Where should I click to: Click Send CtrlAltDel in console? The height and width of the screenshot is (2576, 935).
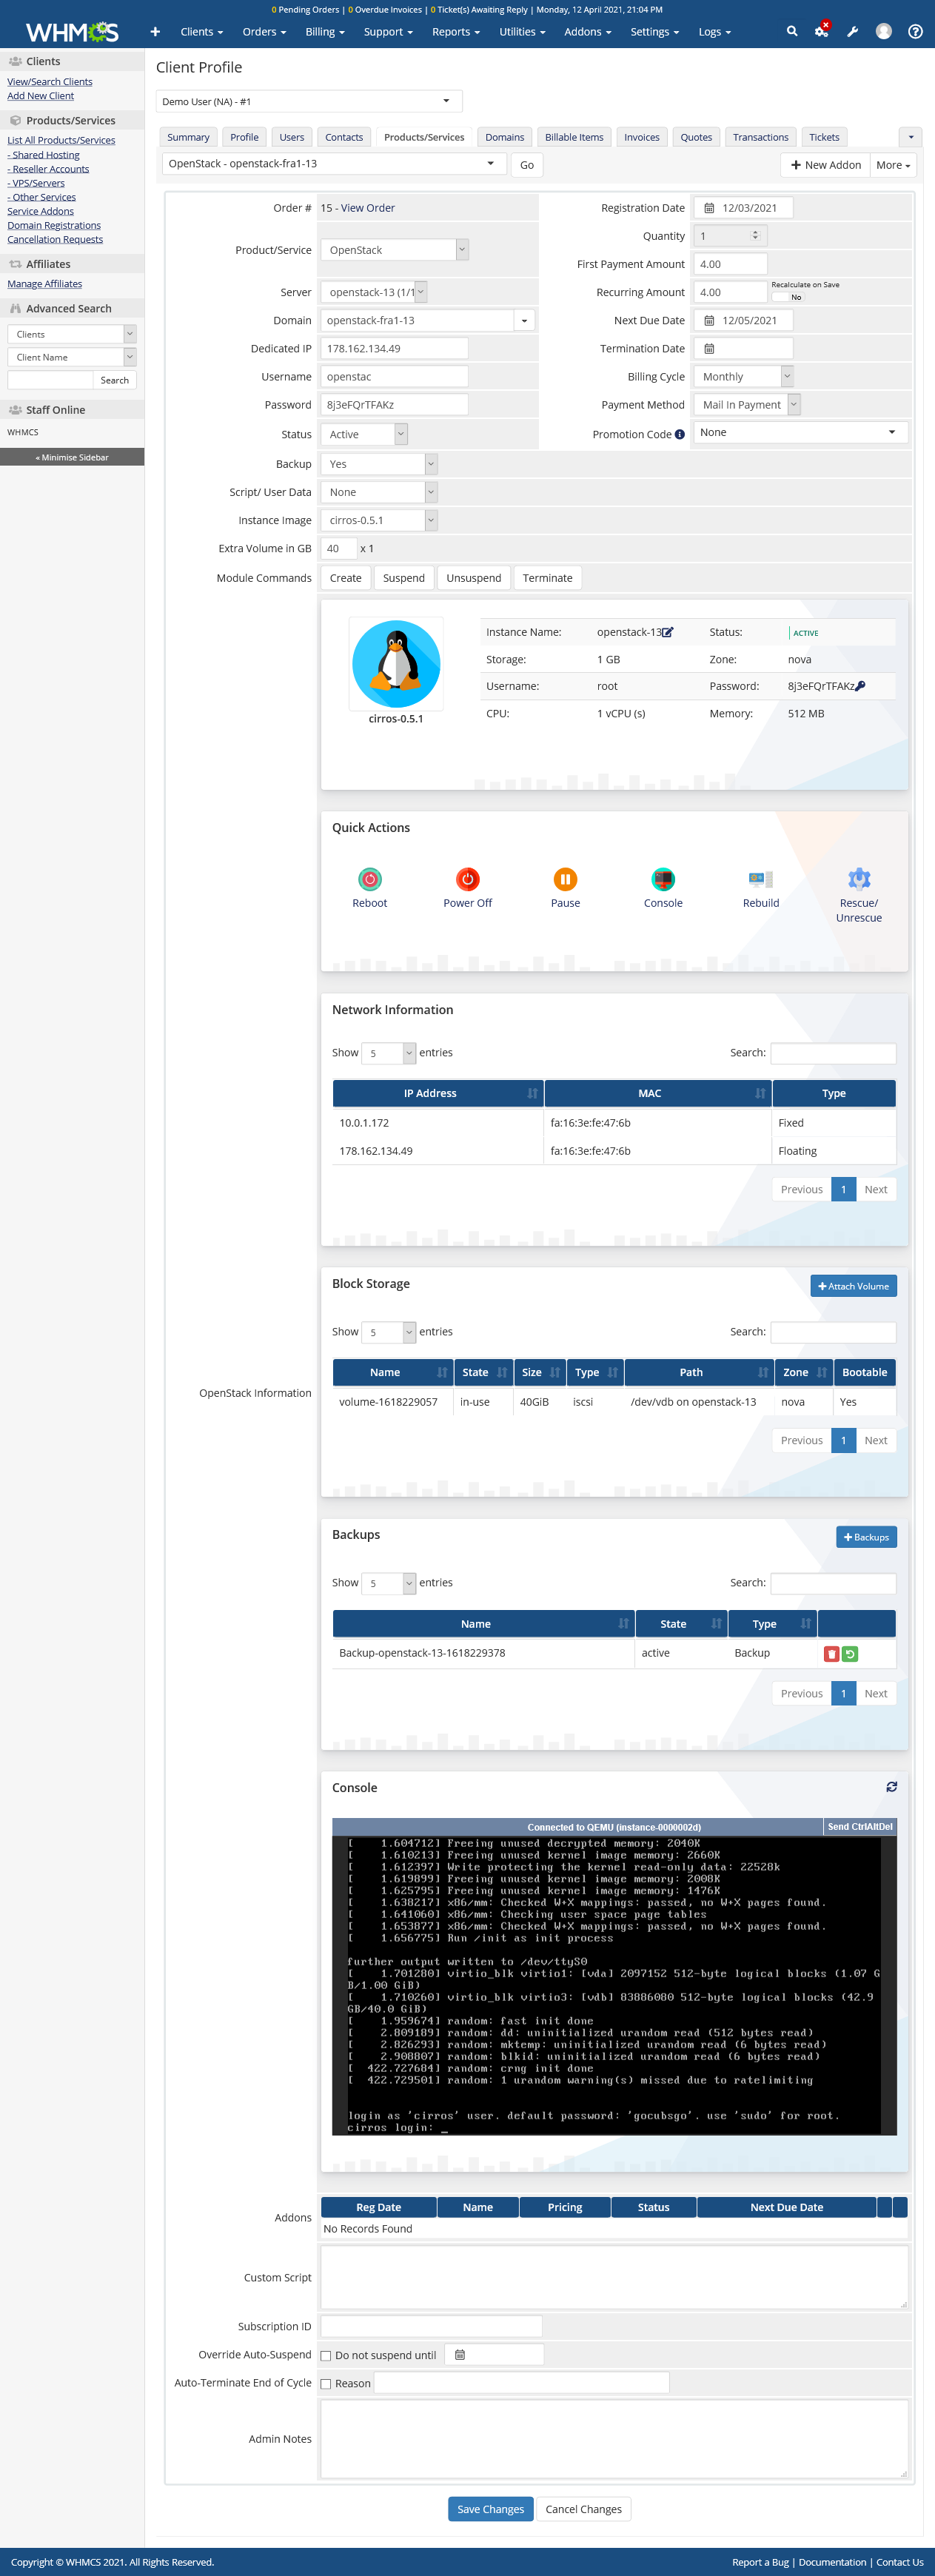[x=859, y=1827]
